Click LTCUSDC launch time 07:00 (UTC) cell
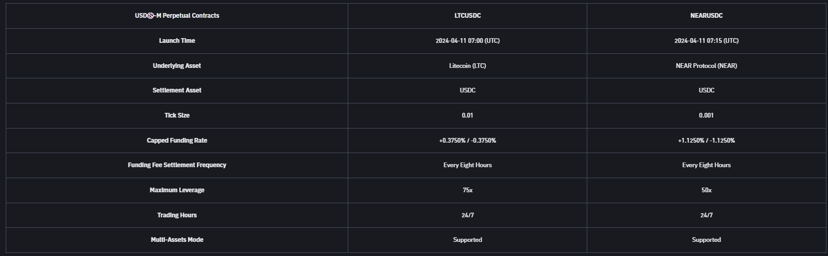This screenshot has width=828, height=256. tap(467, 41)
